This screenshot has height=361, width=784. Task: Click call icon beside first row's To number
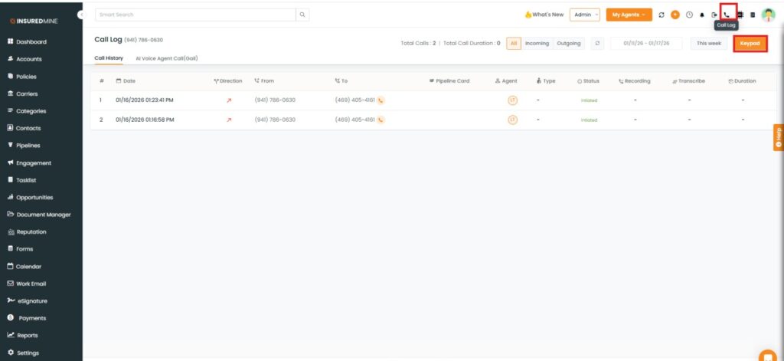pyautogui.click(x=381, y=100)
